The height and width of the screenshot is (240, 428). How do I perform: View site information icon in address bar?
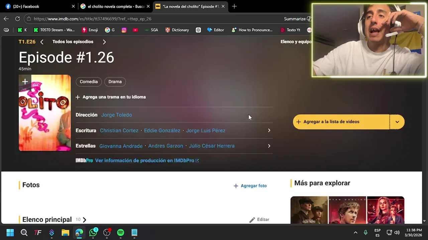[x=29, y=19]
